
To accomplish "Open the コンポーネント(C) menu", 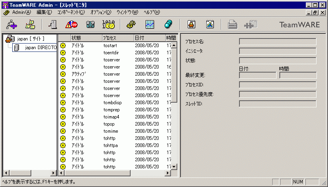I will coord(71,12).
